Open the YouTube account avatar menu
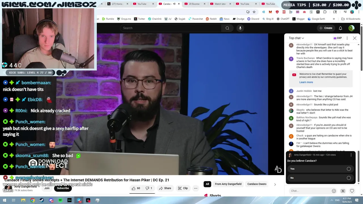Image resolution: width=363 pixels, height=204 pixels. point(351,28)
